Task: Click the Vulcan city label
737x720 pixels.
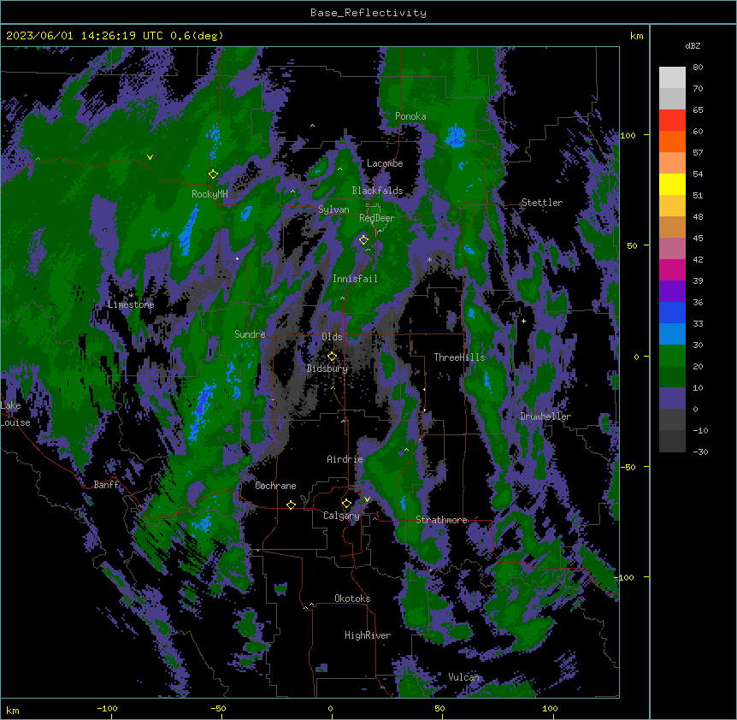Action: tap(463, 677)
